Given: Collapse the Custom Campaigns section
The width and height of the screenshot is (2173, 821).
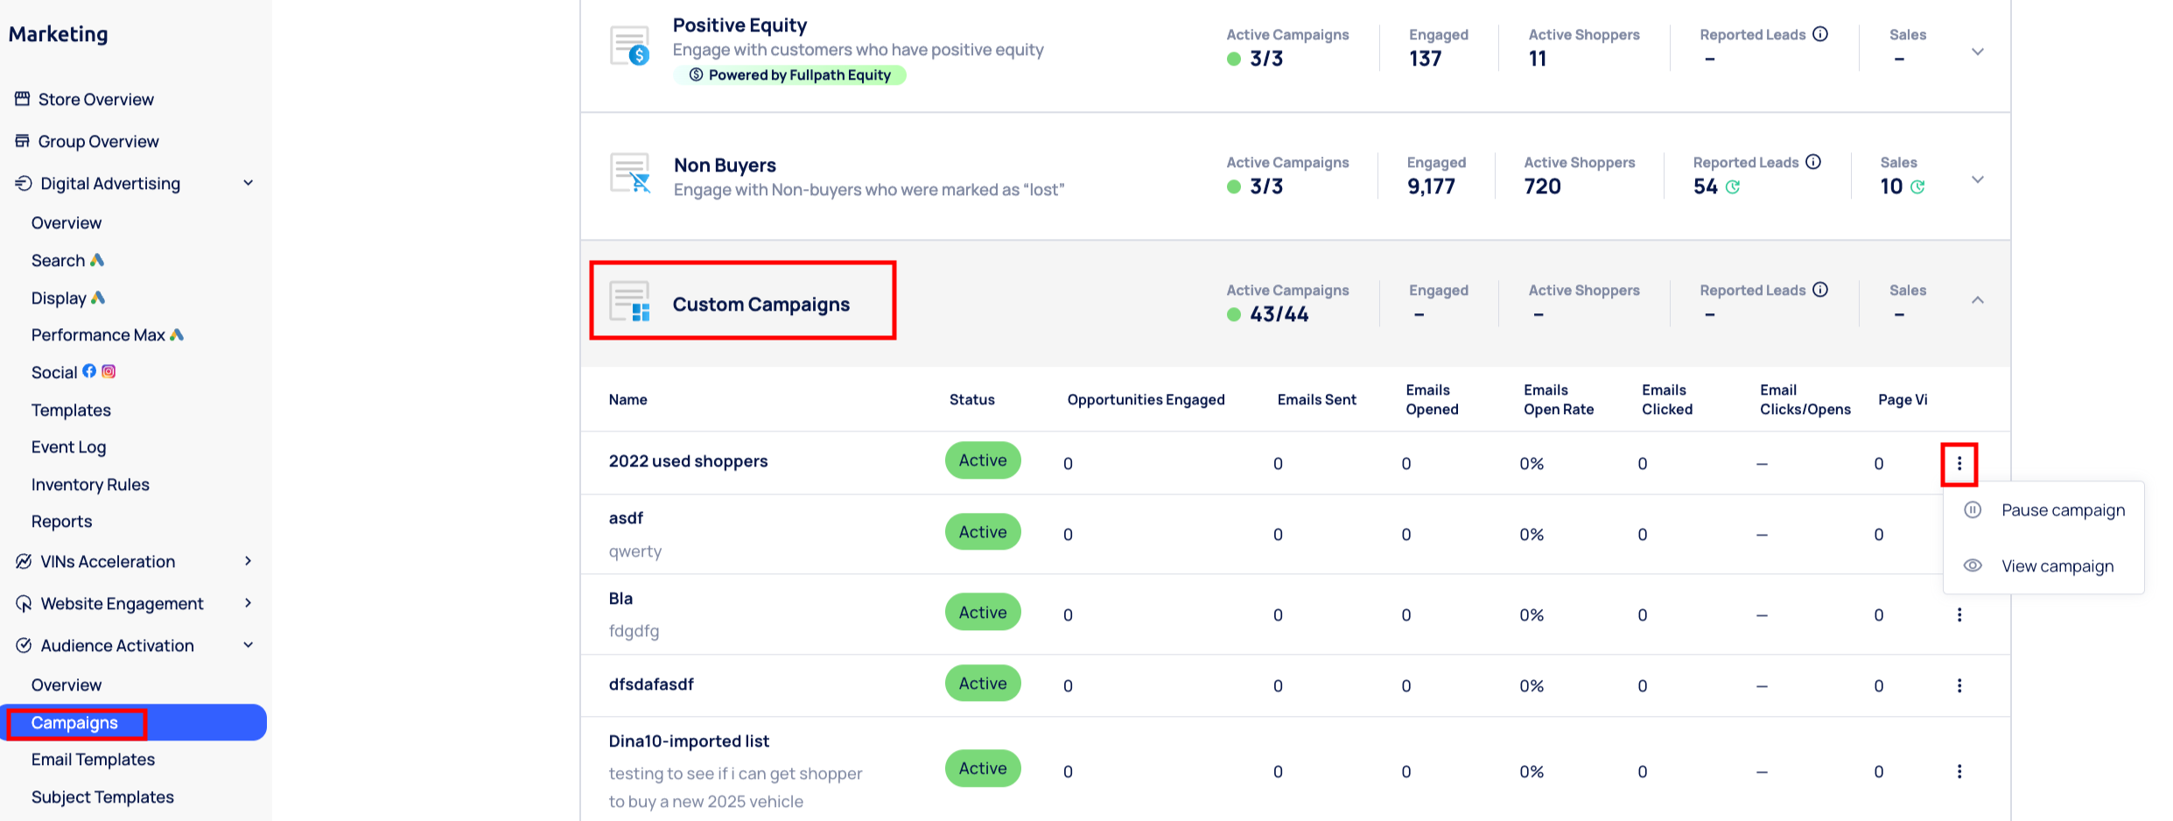Looking at the screenshot, I should [1977, 300].
